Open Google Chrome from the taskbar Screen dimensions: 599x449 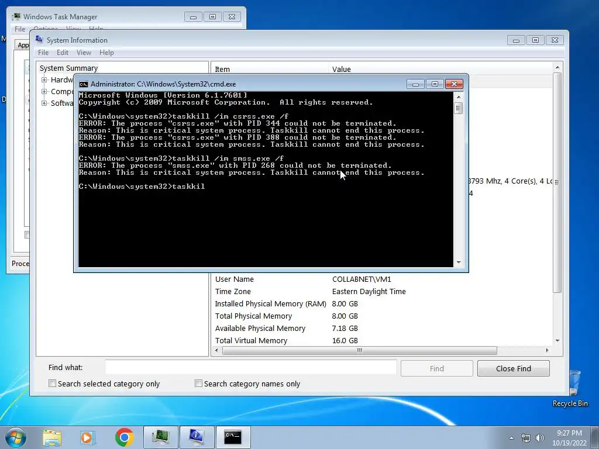124,437
